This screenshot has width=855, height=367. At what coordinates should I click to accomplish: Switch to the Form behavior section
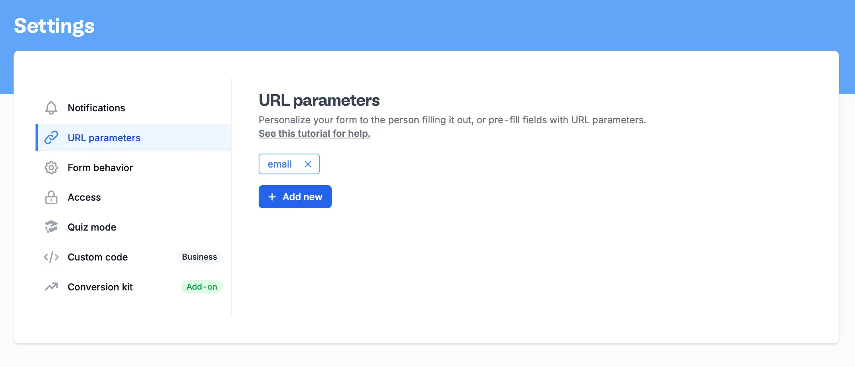pyautogui.click(x=100, y=168)
